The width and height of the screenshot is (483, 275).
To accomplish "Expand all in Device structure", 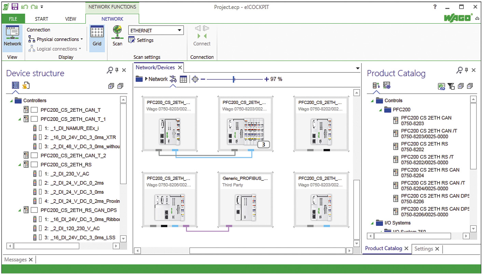I will coord(111,86).
